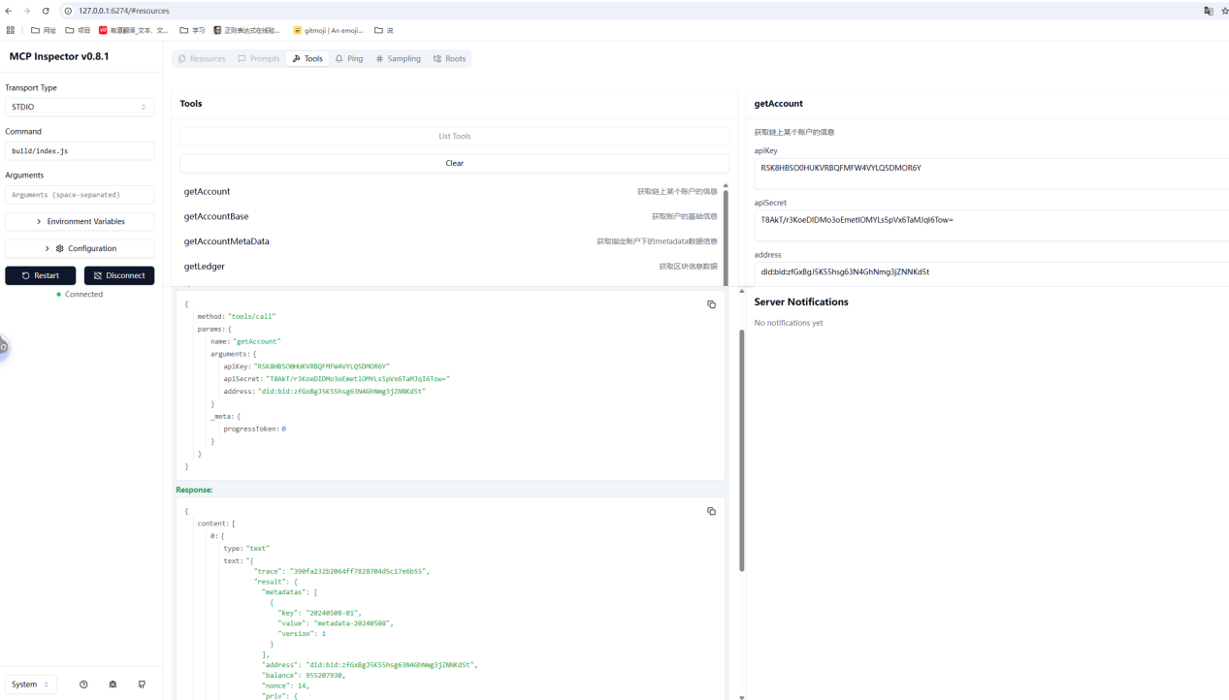Click the getAccount heading in the right panel

[779, 104]
